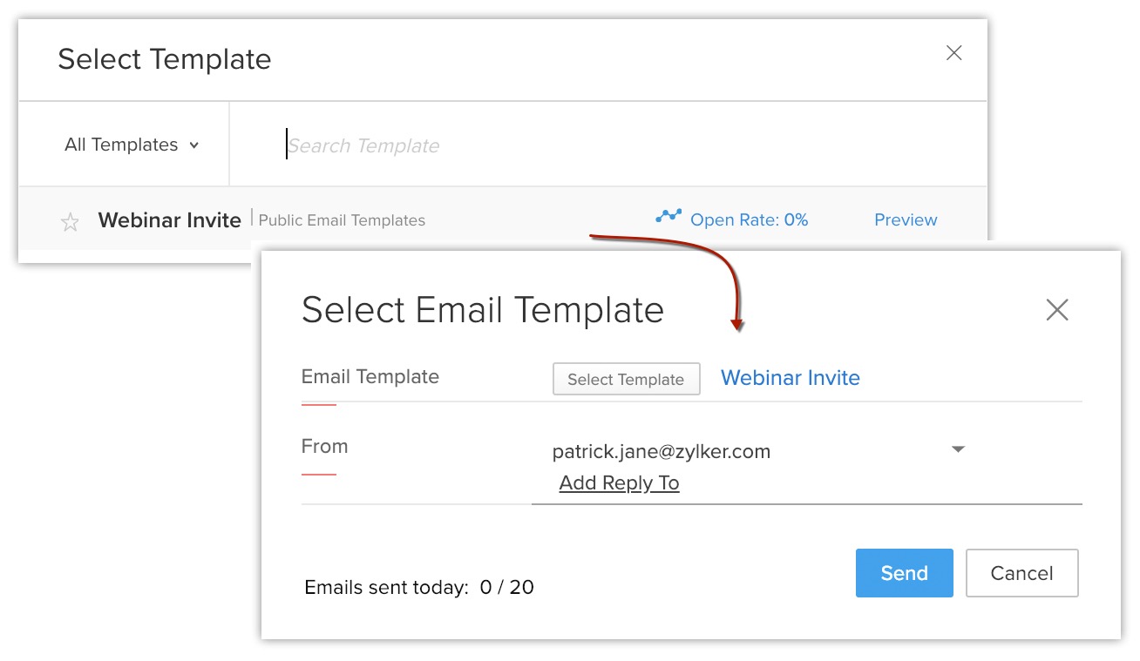Click the From field label

(324, 447)
